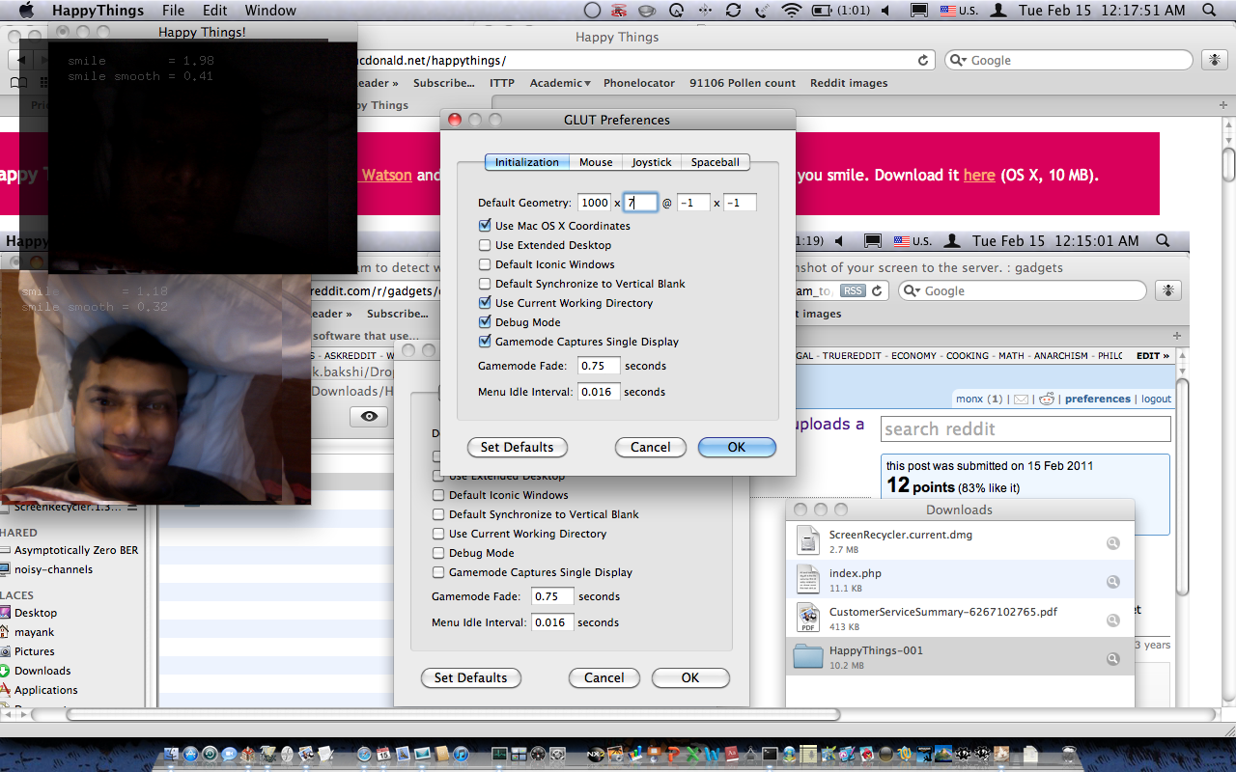
Task: Open the Time Machine menu bar icon
Action: tap(676, 11)
